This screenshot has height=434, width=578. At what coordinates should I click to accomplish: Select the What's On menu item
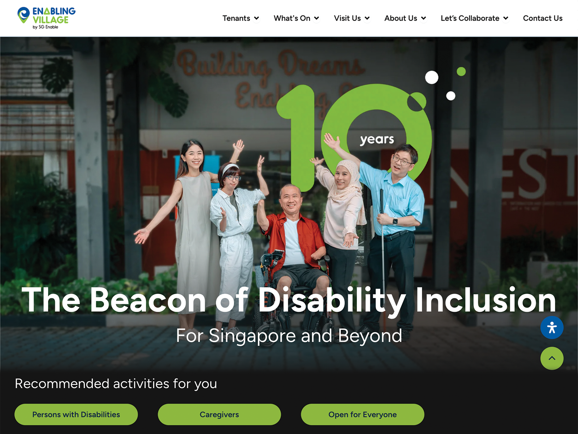(x=292, y=18)
